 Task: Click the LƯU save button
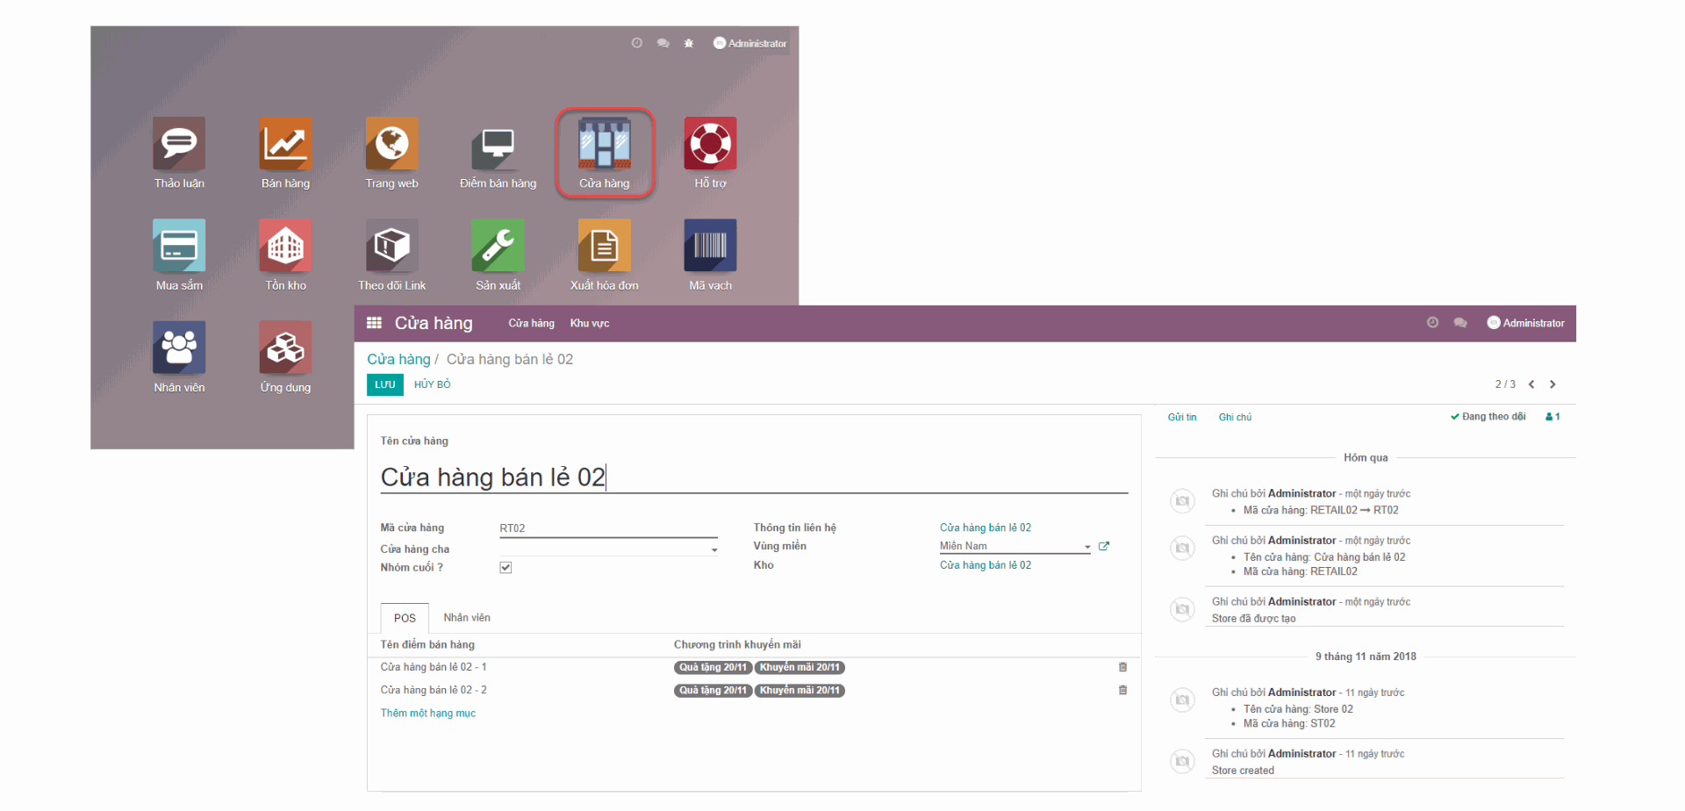(384, 384)
